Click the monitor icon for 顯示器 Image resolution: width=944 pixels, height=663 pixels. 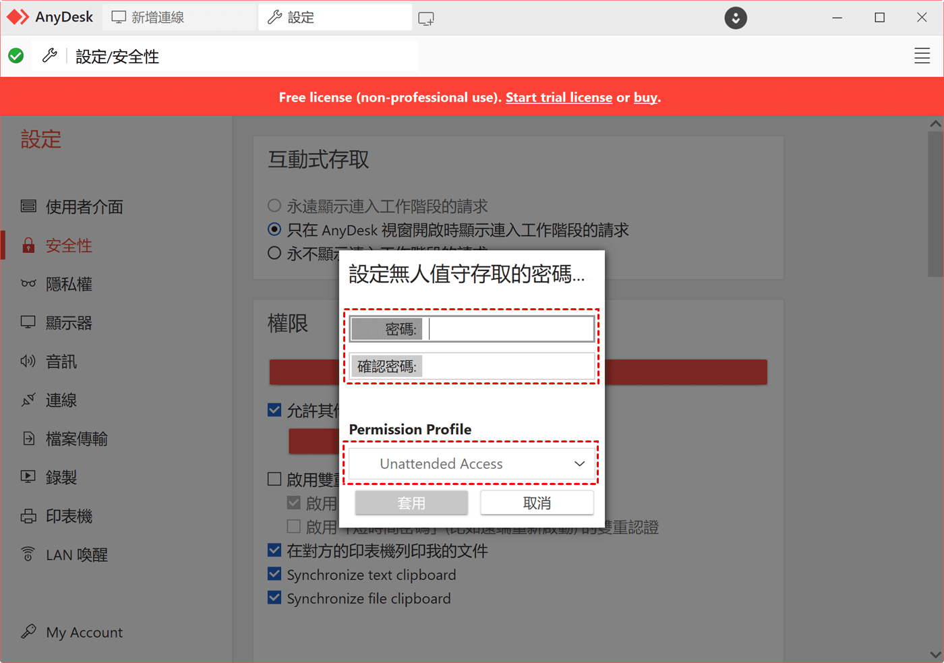(28, 322)
